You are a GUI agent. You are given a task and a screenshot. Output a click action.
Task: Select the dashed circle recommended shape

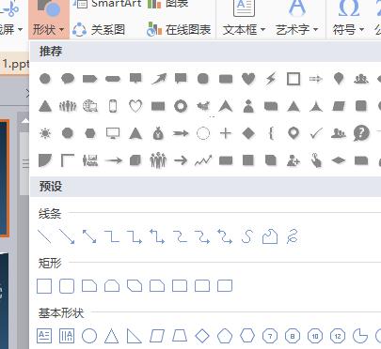click(203, 133)
